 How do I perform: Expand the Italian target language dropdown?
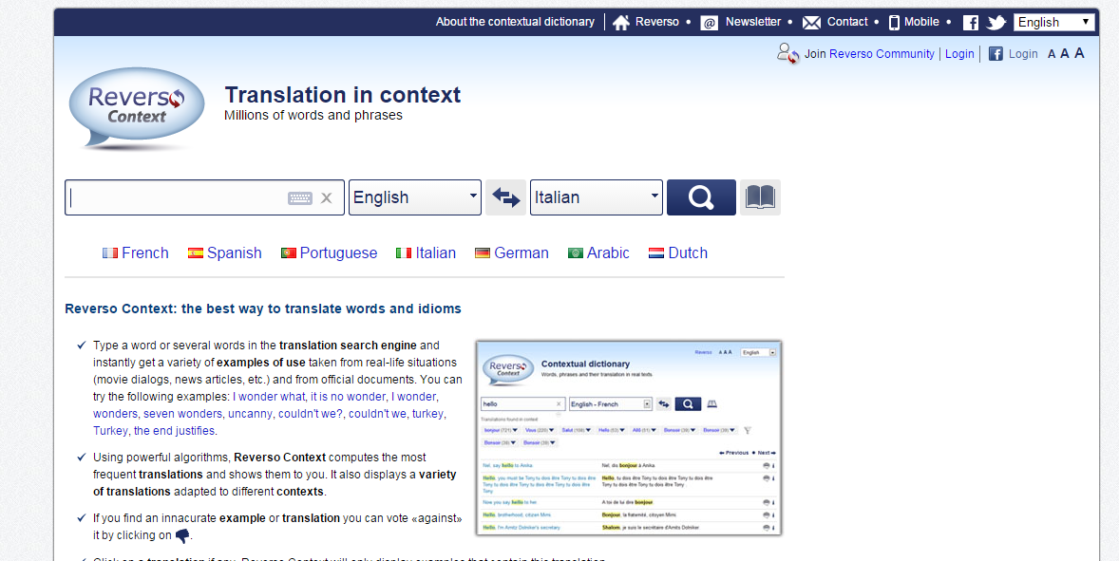[x=596, y=197]
